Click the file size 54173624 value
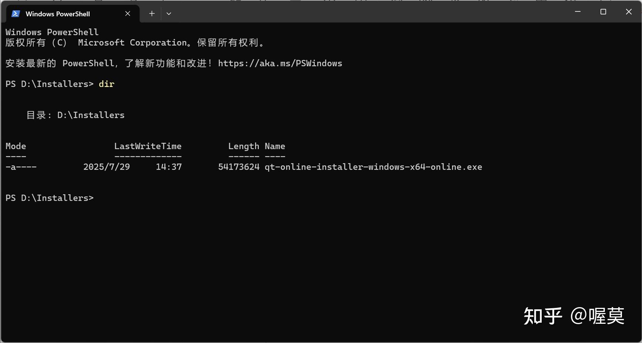The width and height of the screenshot is (642, 343). (x=239, y=167)
